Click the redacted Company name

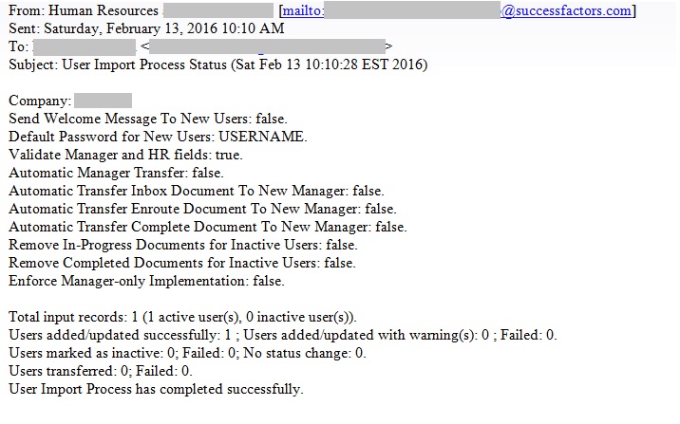click(104, 101)
